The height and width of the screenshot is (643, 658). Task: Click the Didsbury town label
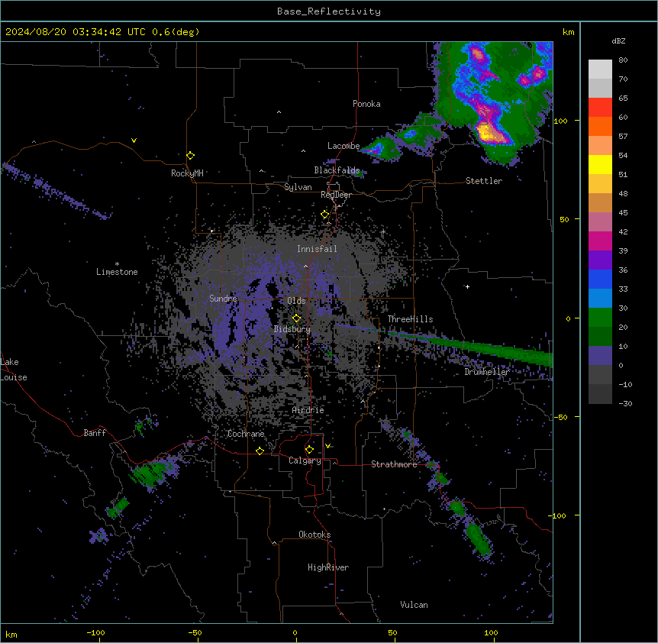(292, 329)
